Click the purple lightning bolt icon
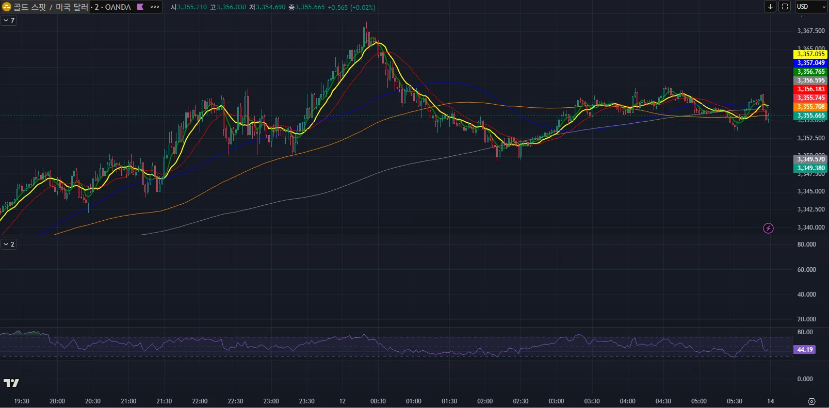Viewport: 829px width, 408px height. [768, 228]
